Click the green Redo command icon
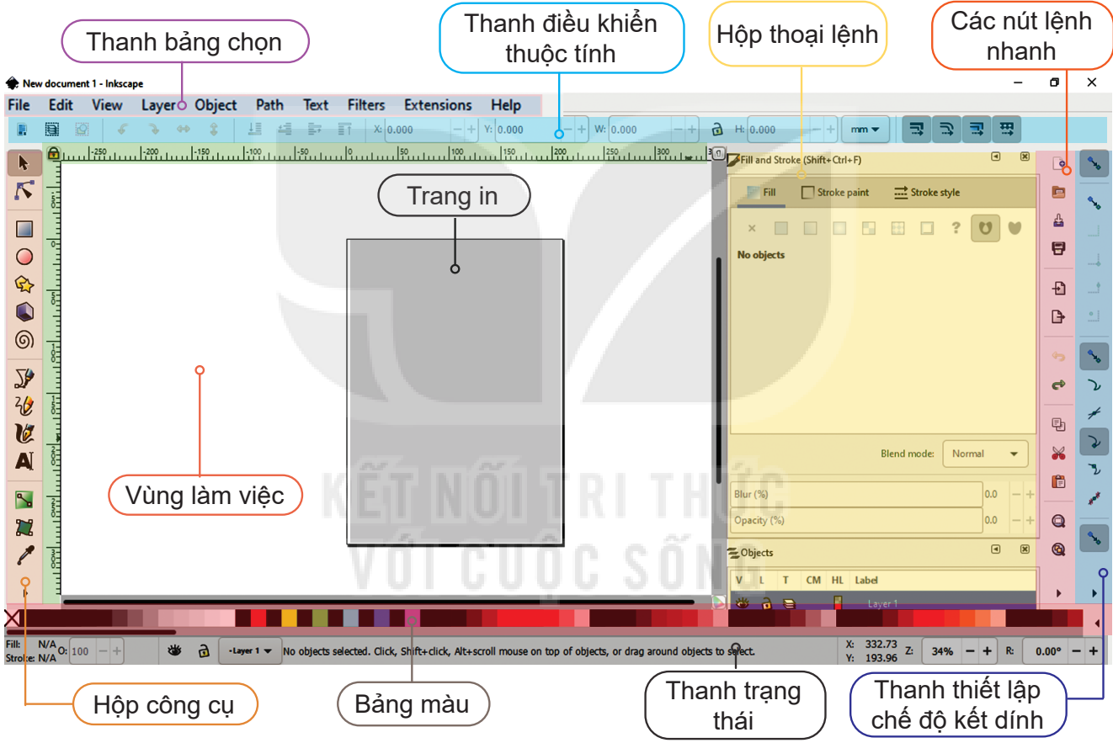Viewport: 1113px width, 743px height. 1059,385
